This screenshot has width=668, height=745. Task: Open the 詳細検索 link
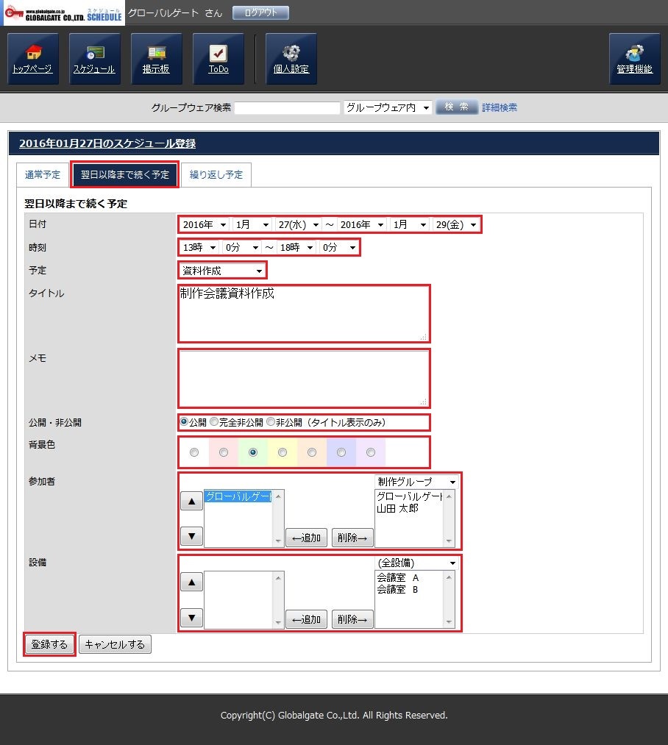500,107
